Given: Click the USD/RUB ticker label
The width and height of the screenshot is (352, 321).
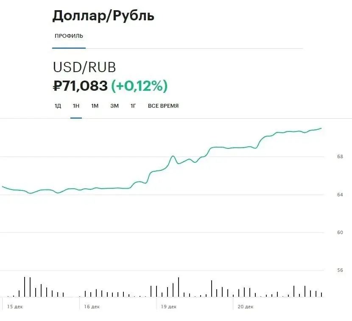Looking at the screenshot, I should click(84, 67).
